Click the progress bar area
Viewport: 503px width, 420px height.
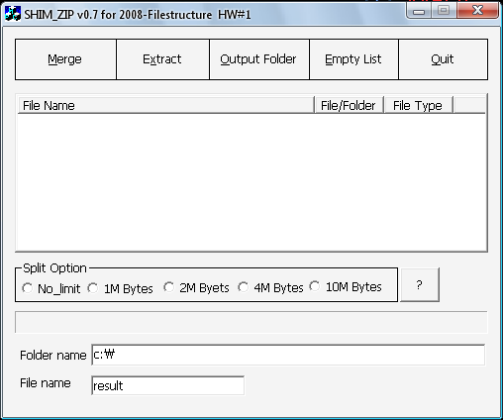click(x=251, y=322)
